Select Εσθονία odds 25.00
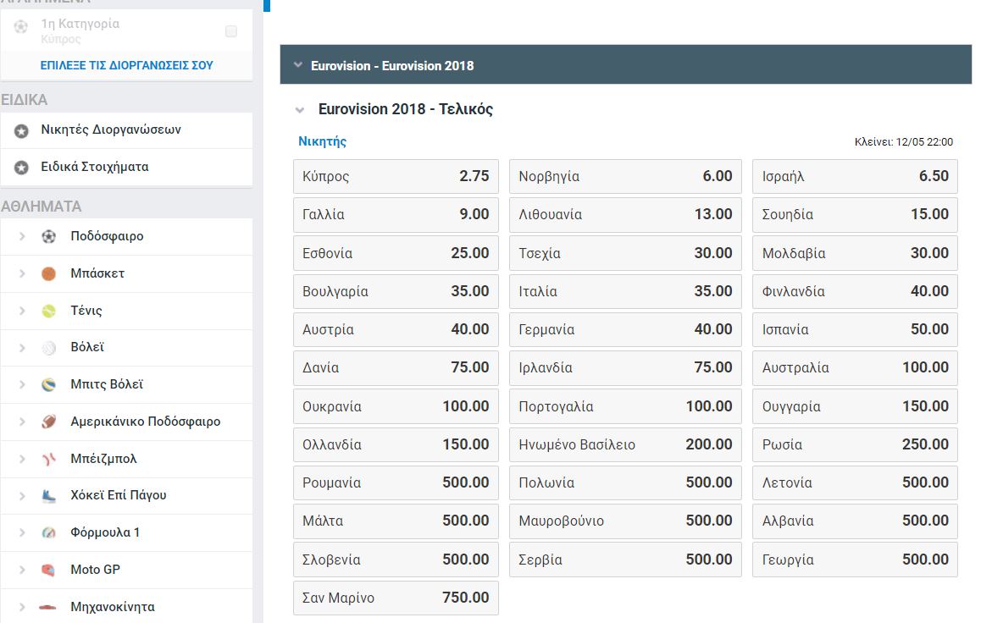The image size is (981, 623). coord(396,253)
